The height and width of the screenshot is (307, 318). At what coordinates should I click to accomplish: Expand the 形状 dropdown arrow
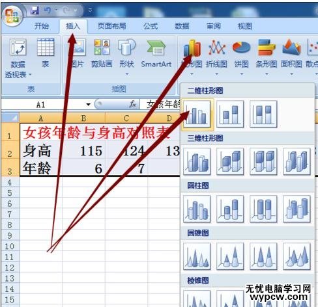point(127,74)
